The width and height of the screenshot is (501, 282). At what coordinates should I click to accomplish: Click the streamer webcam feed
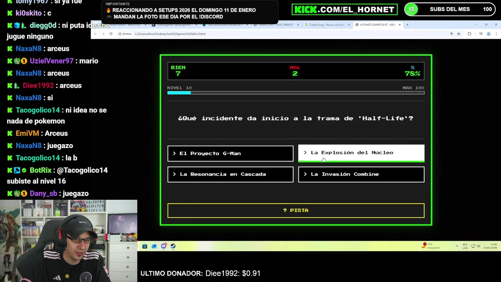click(x=68, y=241)
